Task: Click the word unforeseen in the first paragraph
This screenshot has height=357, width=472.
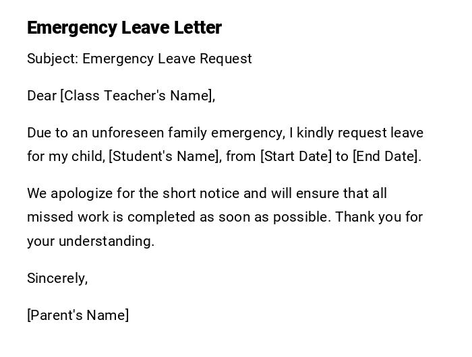Action: pos(127,133)
